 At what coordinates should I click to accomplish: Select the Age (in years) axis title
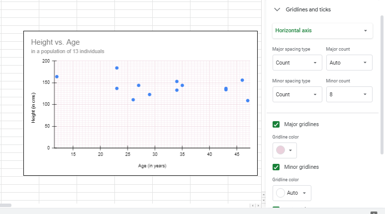tap(152, 166)
